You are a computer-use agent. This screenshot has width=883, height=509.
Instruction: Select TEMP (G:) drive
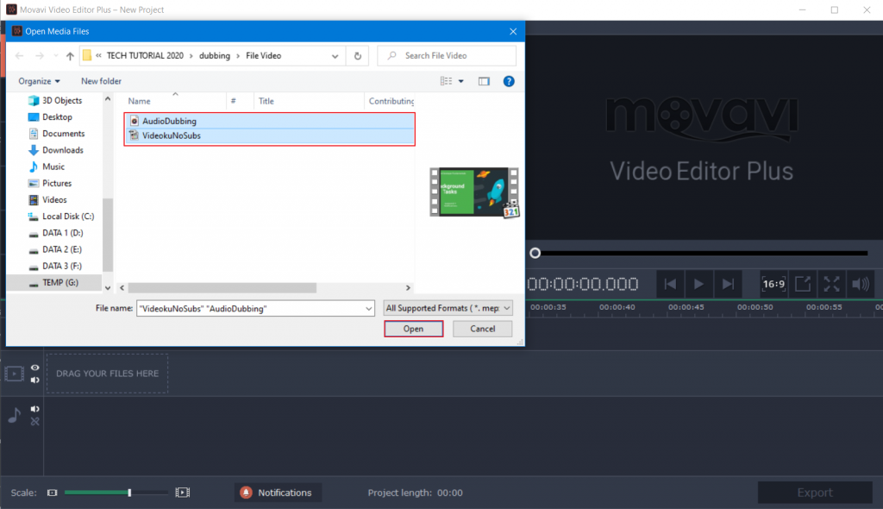click(60, 282)
